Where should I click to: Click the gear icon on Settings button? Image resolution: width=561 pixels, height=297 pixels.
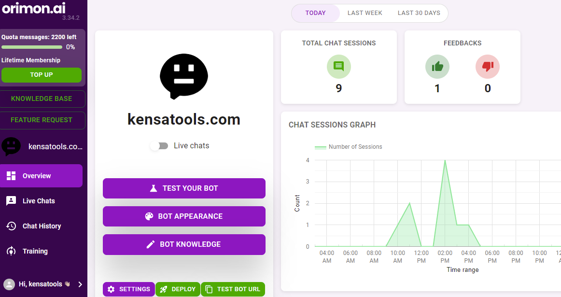coord(111,289)
